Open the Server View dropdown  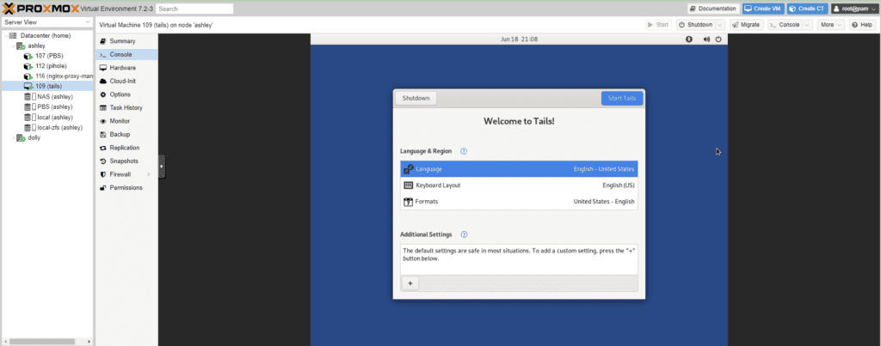[x=46, y=21]
